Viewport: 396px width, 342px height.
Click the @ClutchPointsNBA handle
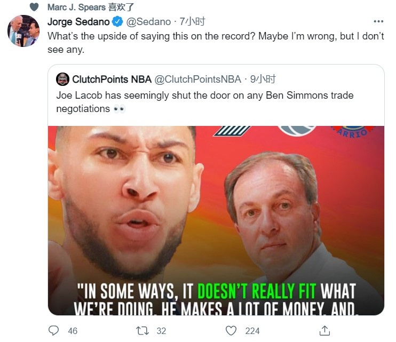197,79
